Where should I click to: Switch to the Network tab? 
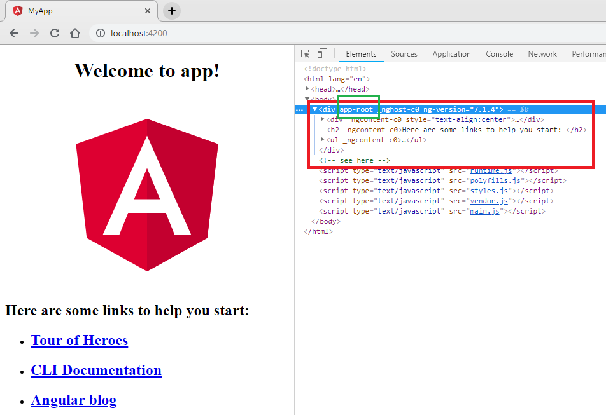[542, 54]
